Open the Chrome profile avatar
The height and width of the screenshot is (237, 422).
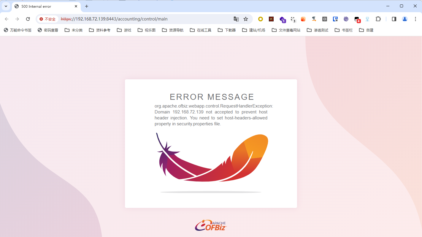405,19
